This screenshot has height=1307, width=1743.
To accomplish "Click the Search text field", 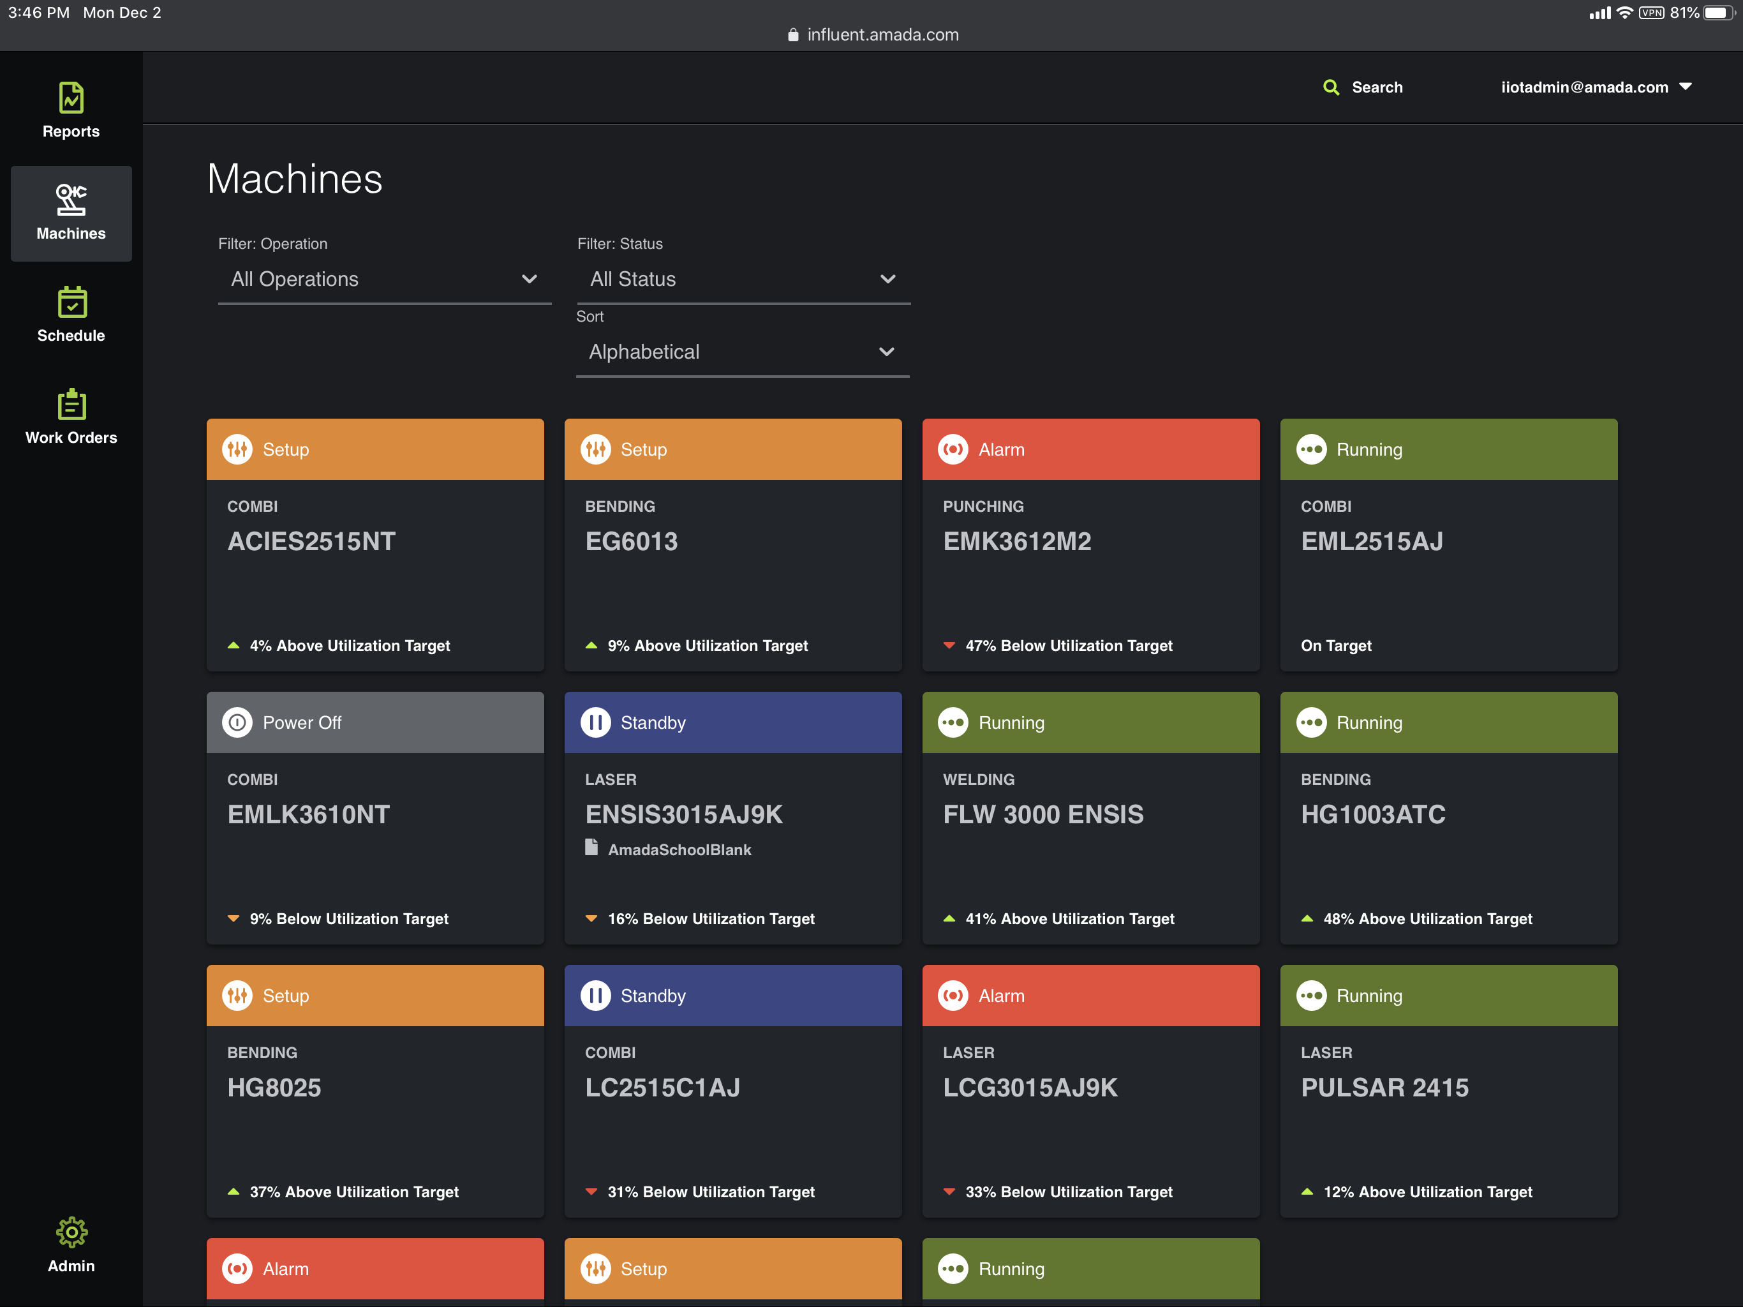I will [1377, 87].
